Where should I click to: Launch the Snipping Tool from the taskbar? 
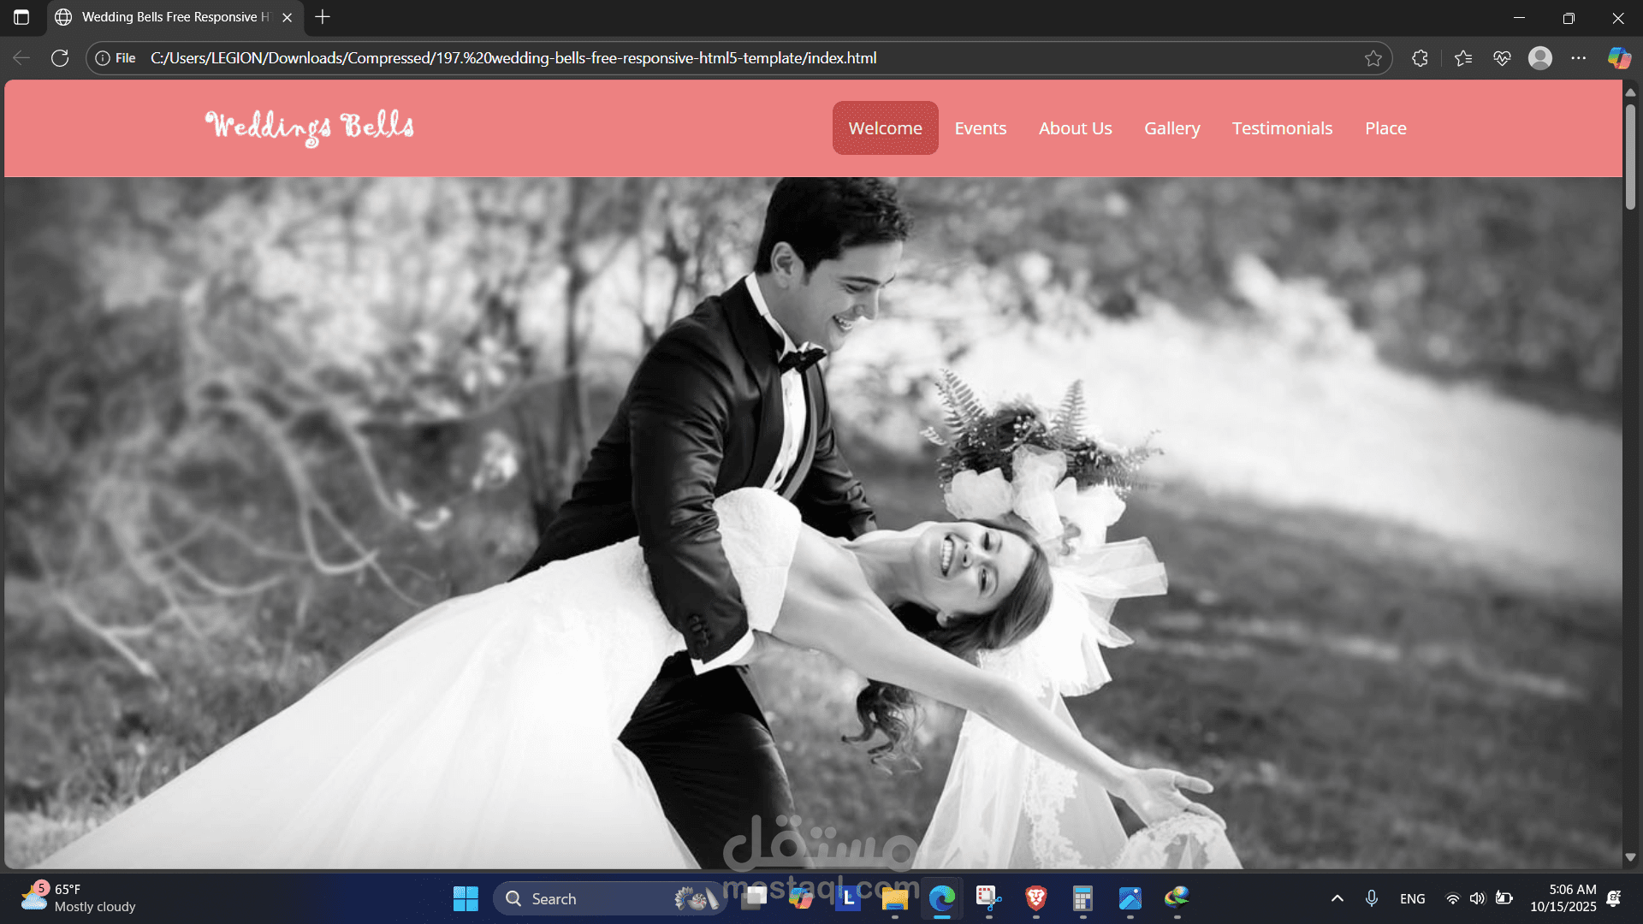988,898
